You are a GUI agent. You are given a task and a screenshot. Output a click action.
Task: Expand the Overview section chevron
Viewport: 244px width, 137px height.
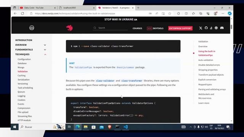pyautogui.click(x=45, y=45)
